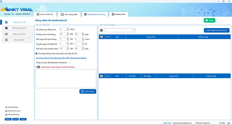
Task: Open system settings gear Cài đặt hệ thống
Action: tap(6, 107)
